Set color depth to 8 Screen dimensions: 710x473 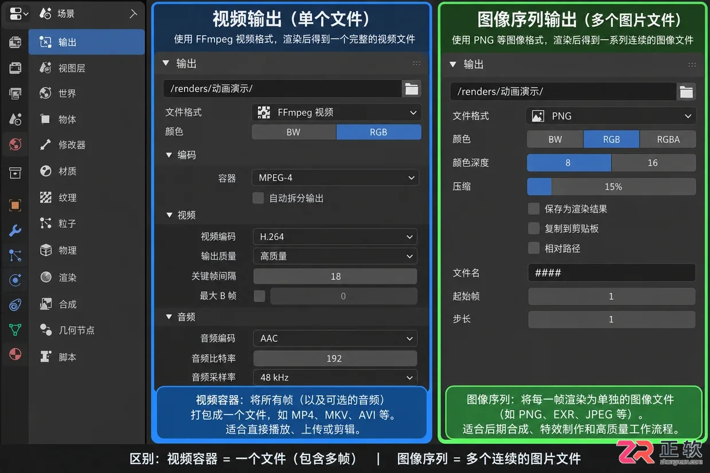pos(569,163)
